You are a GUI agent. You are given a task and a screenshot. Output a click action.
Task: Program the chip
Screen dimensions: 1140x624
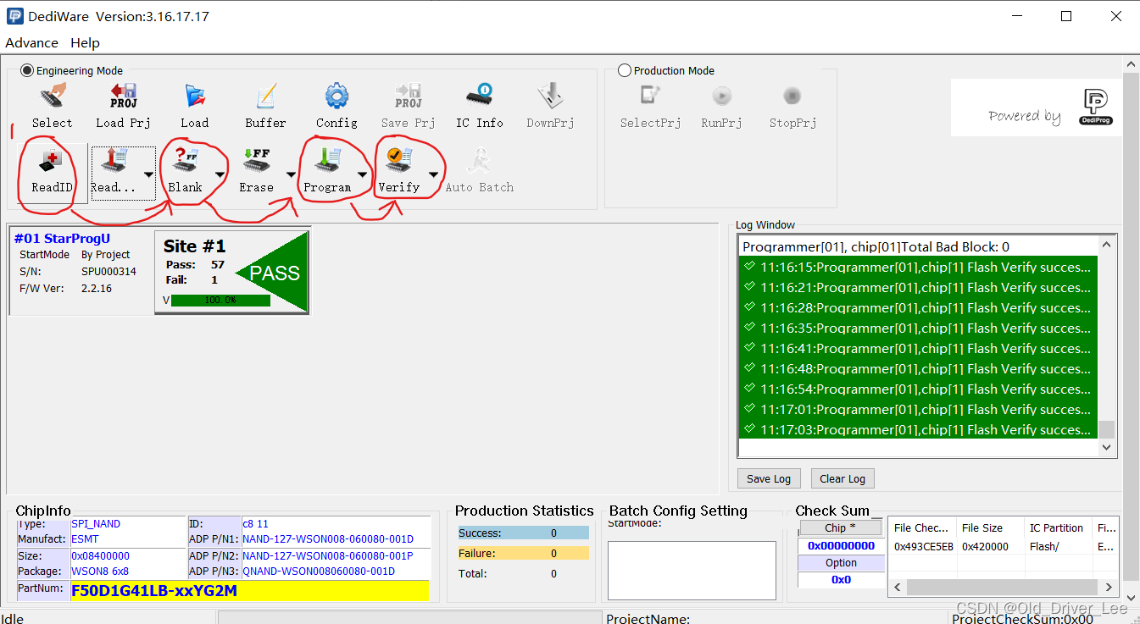click(327, 173)
